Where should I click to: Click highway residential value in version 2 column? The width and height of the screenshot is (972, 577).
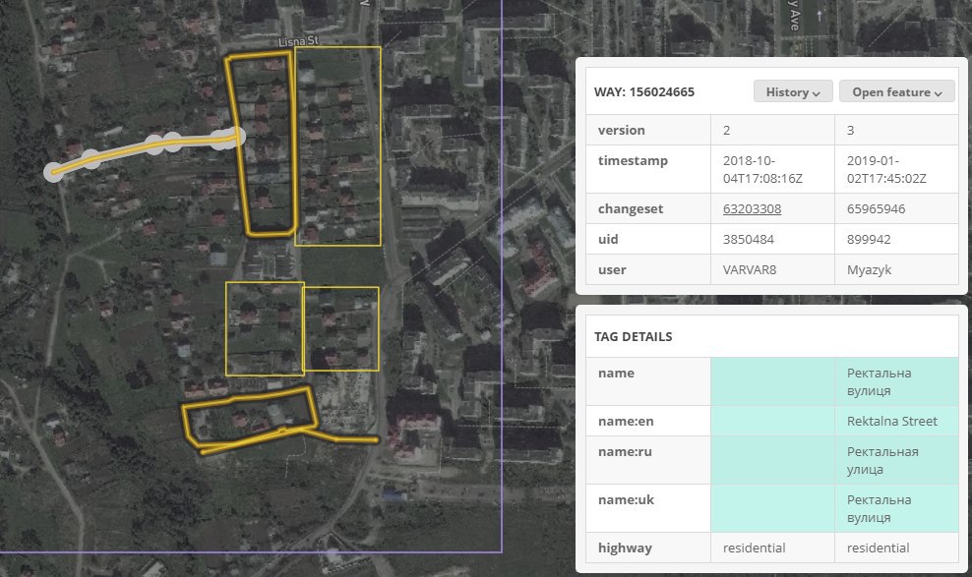coord(754,548)
